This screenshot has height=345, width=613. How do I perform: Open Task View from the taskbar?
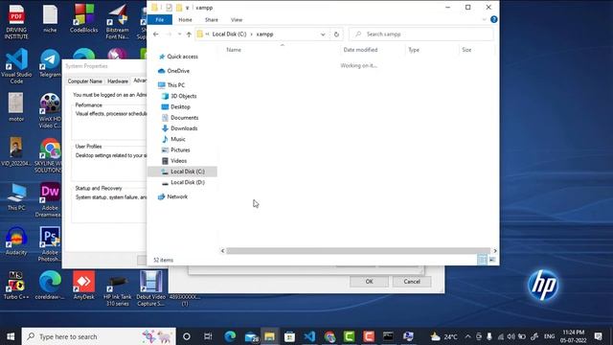[x=208, y=336]
